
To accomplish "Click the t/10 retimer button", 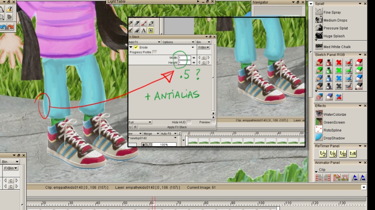I will click(343, 154).
